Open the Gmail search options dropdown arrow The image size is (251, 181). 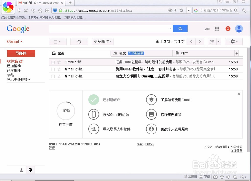tap(170, 29)
